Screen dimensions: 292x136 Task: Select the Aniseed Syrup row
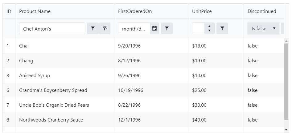pyautogui.click(x=143, y=76)
